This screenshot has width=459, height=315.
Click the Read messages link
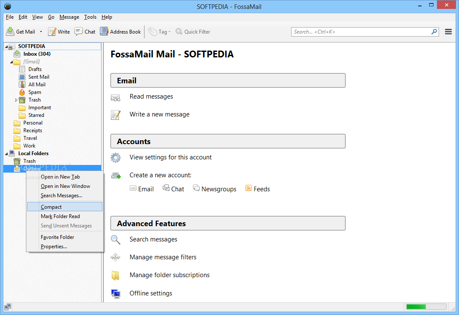151,96
